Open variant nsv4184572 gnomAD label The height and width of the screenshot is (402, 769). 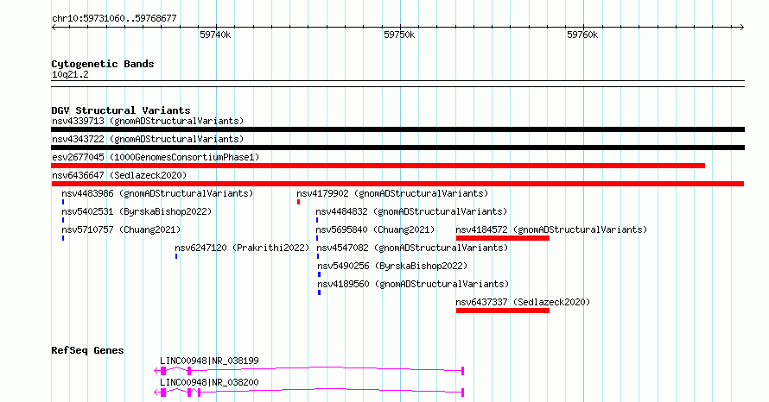click(551, 229)
